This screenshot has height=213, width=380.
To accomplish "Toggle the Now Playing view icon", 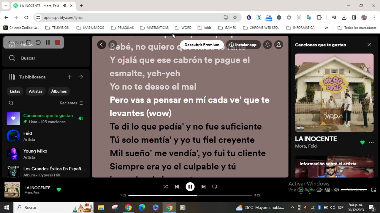I will pos(301,190).
